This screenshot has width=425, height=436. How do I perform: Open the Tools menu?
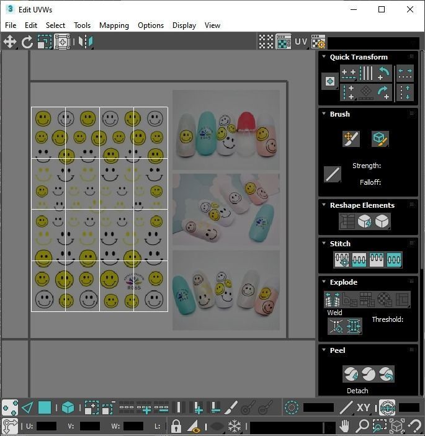click(82, 25)
